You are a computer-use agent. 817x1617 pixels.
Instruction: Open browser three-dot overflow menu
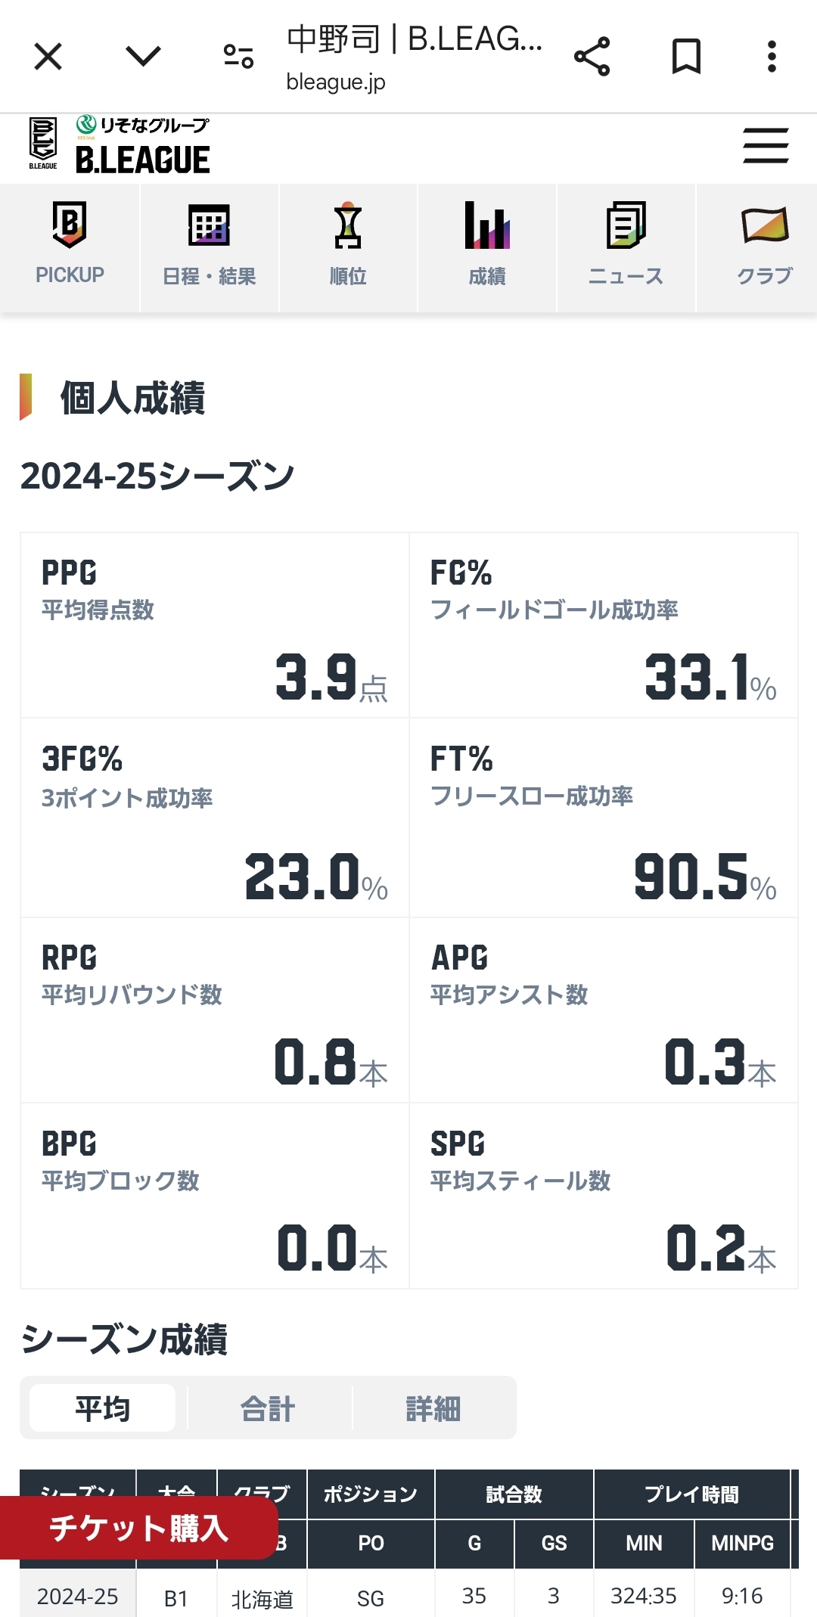tap(772, 57)
